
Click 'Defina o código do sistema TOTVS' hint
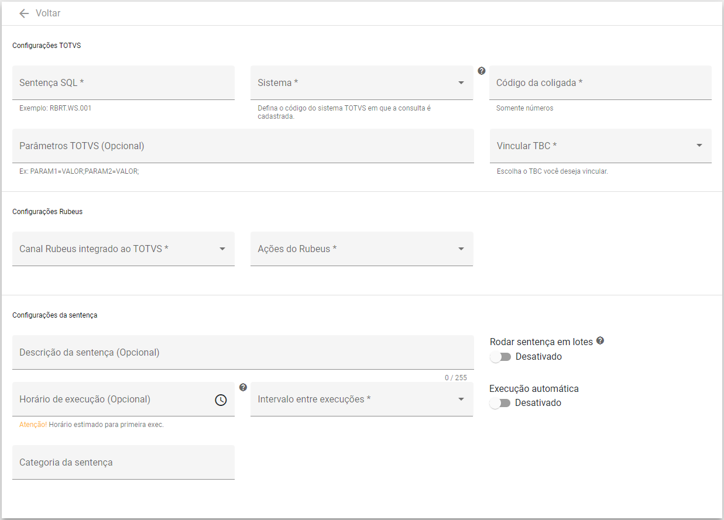click(x=344, y=112)
